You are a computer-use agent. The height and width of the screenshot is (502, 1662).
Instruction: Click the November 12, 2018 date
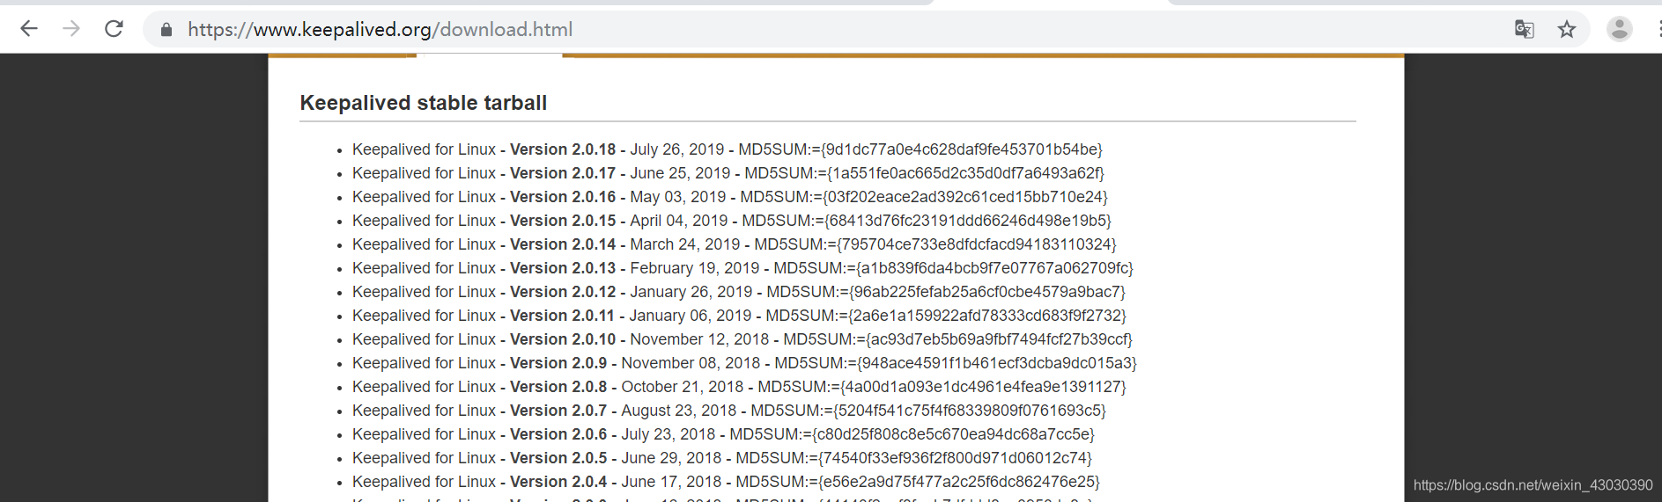point(699,339)
